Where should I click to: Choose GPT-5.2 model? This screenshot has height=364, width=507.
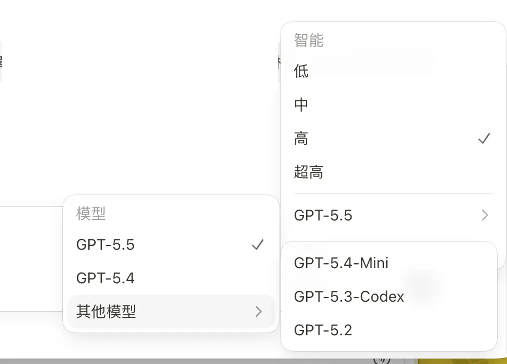click(x=389, y=330)
